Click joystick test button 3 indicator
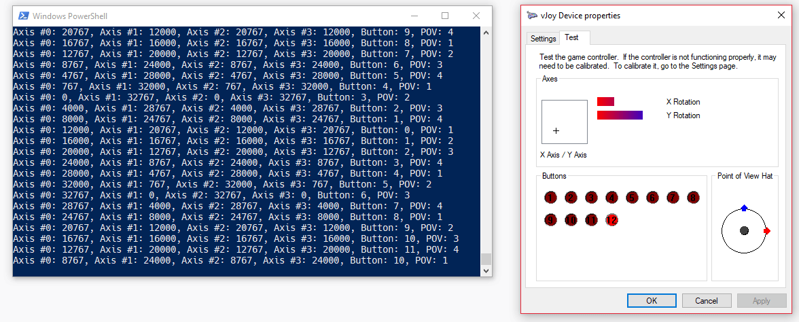 592,198
